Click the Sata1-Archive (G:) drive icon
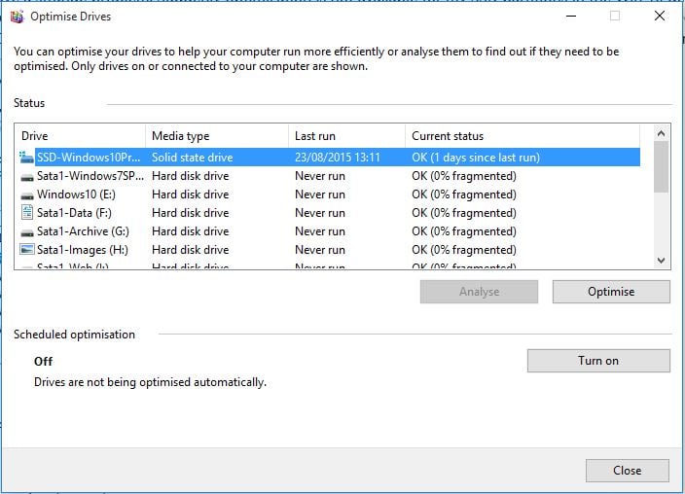This screenshot has height=494, width=685. (x=27, y=232)
